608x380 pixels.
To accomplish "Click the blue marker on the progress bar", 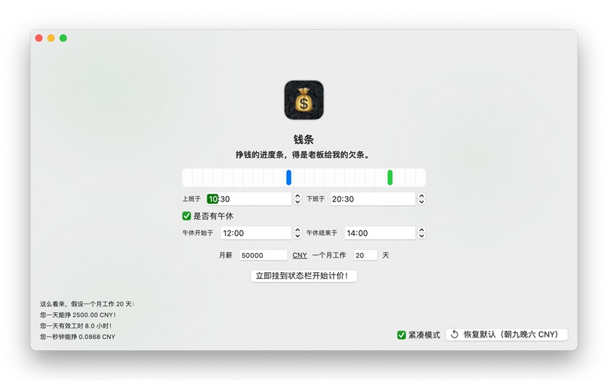I will (289, 177).
